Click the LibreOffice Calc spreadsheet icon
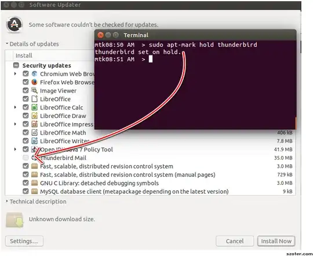Image resolution: width=313 pixels, height=256 pixels. point(35,107)
